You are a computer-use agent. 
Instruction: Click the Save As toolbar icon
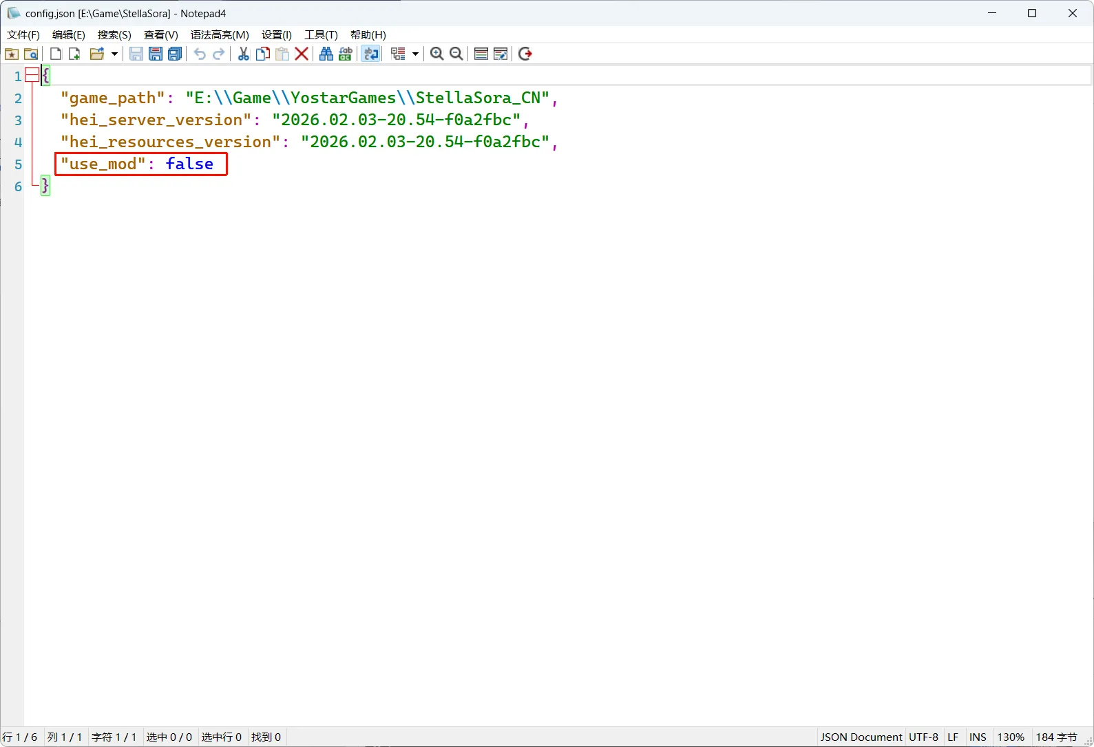[156, 54]
